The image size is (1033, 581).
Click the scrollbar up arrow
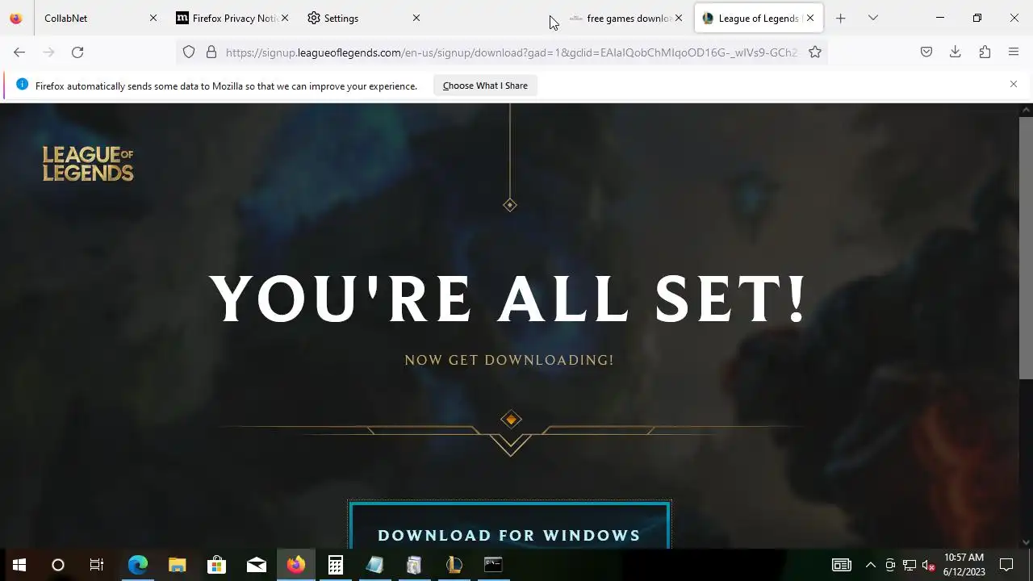1026,109
